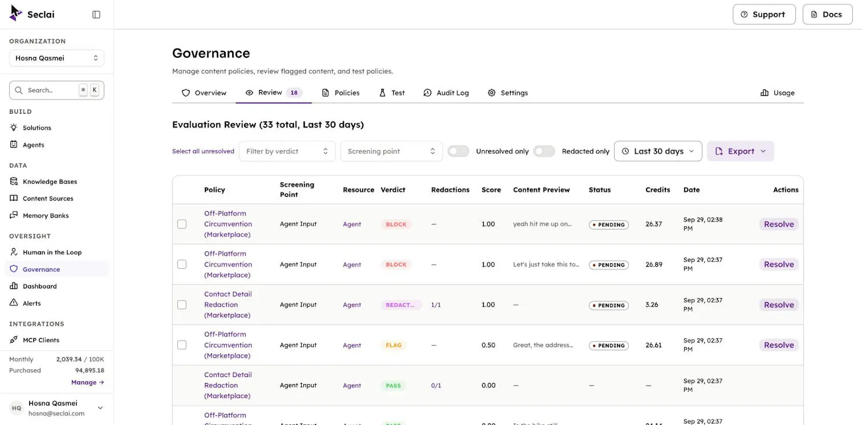Click the Test flask icon
The width and height of the screenshot is (862, 425).
click(x=383, y=93)
